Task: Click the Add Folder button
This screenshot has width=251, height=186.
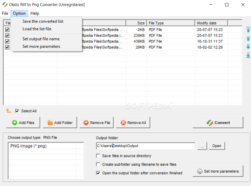Action: [x=60, y=123]
